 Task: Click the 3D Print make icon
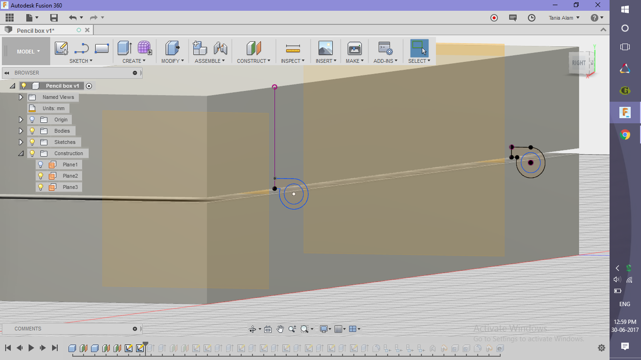(x=354, y=48)
